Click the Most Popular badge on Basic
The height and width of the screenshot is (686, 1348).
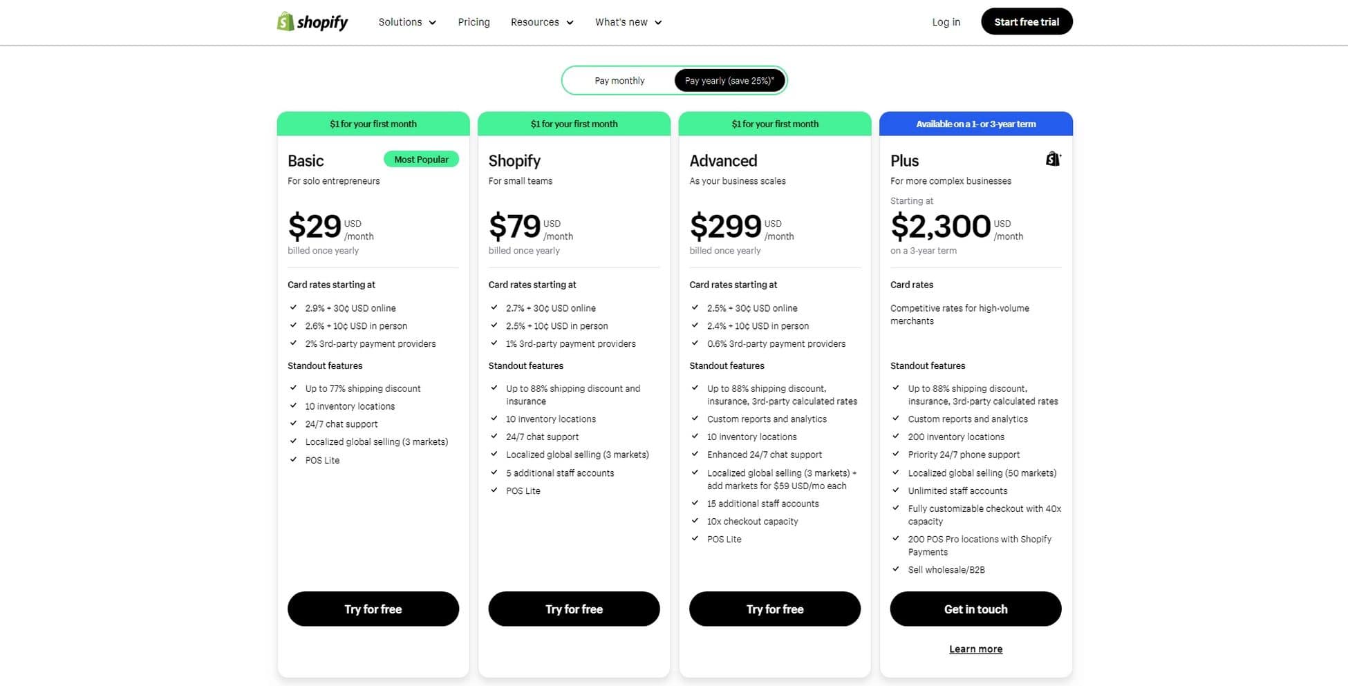[x=421, y=159]
